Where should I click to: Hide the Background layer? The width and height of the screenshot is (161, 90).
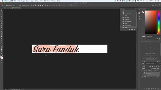point(142,77)
